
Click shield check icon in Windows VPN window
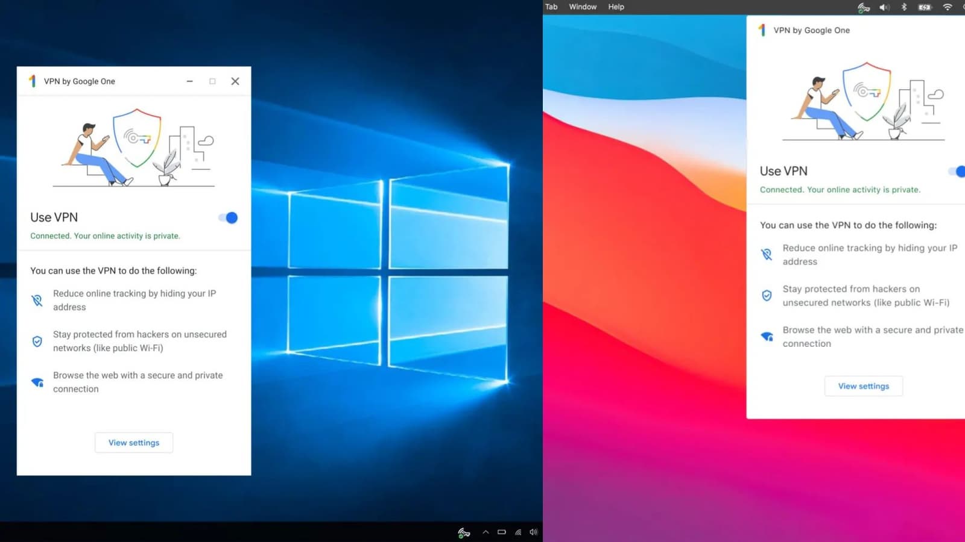coord(37,341)
